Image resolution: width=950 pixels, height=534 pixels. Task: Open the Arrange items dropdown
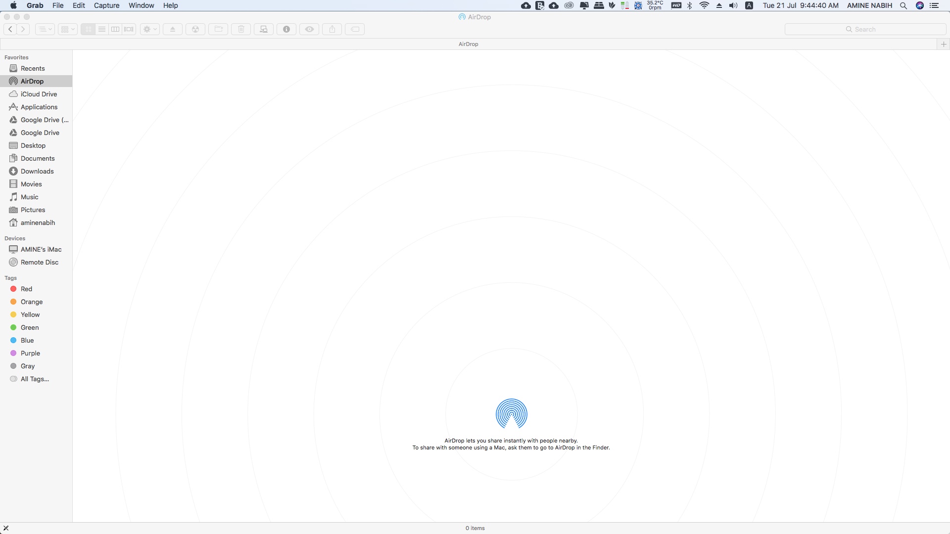tap(67, 29)
